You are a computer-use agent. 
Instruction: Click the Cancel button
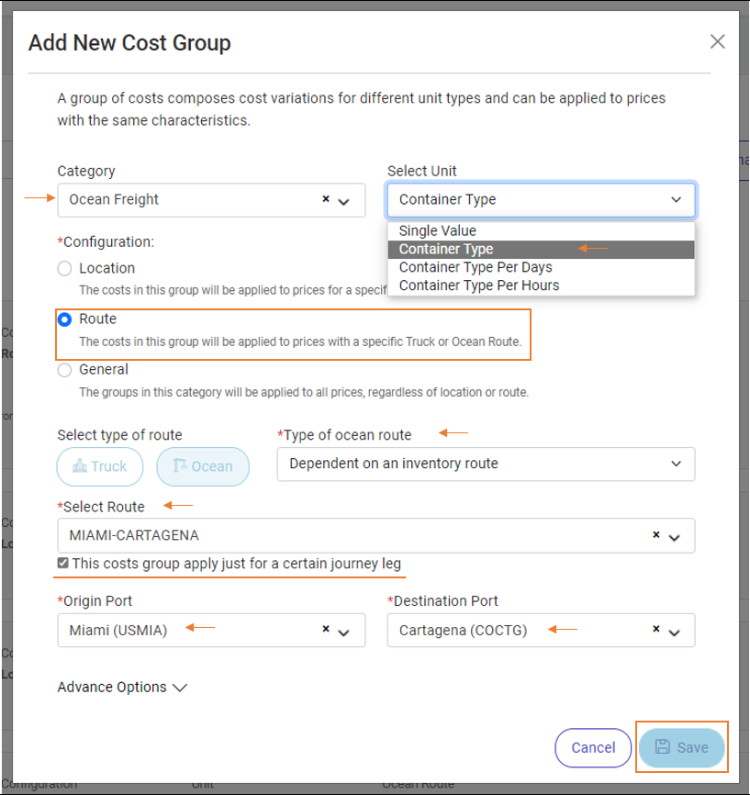click(x=593, y=747)
